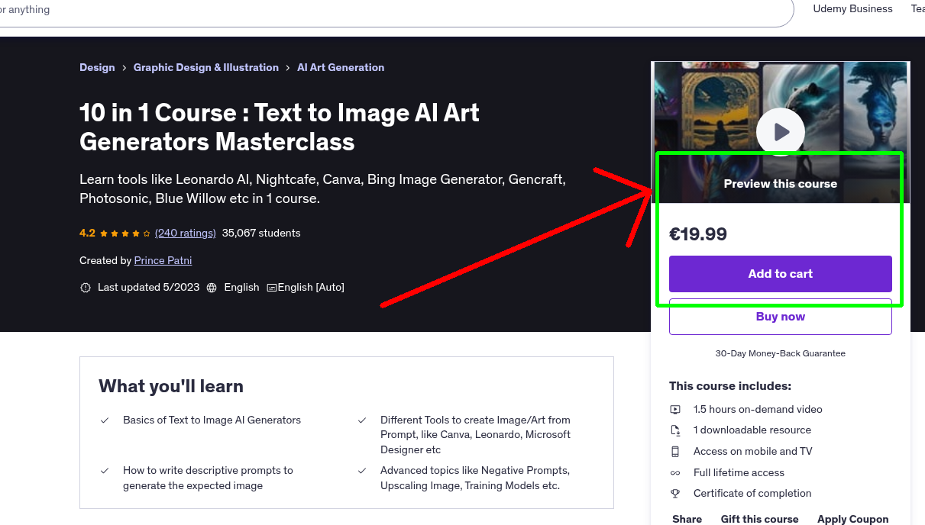Apply a coupon code
925x525 pixels.
pyautogui.click(x=853, y=519)
